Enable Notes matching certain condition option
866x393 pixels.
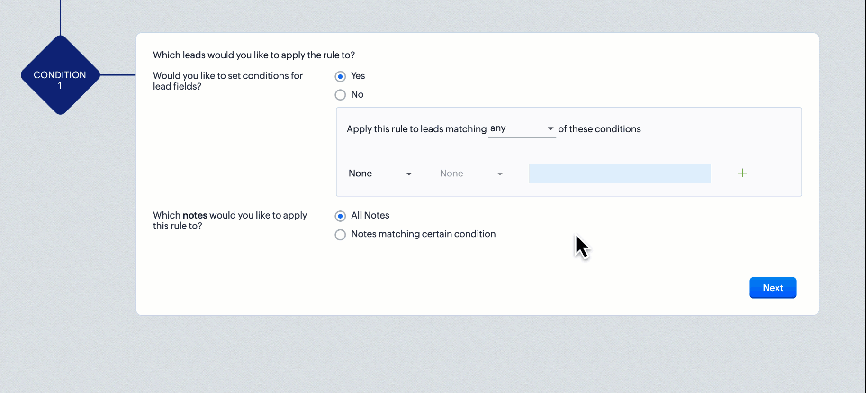point(340,235)
